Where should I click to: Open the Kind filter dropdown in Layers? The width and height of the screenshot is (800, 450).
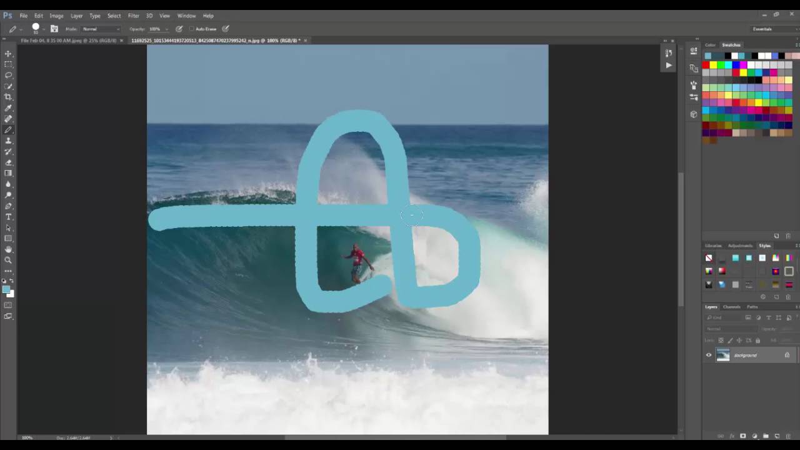point(724,317)
